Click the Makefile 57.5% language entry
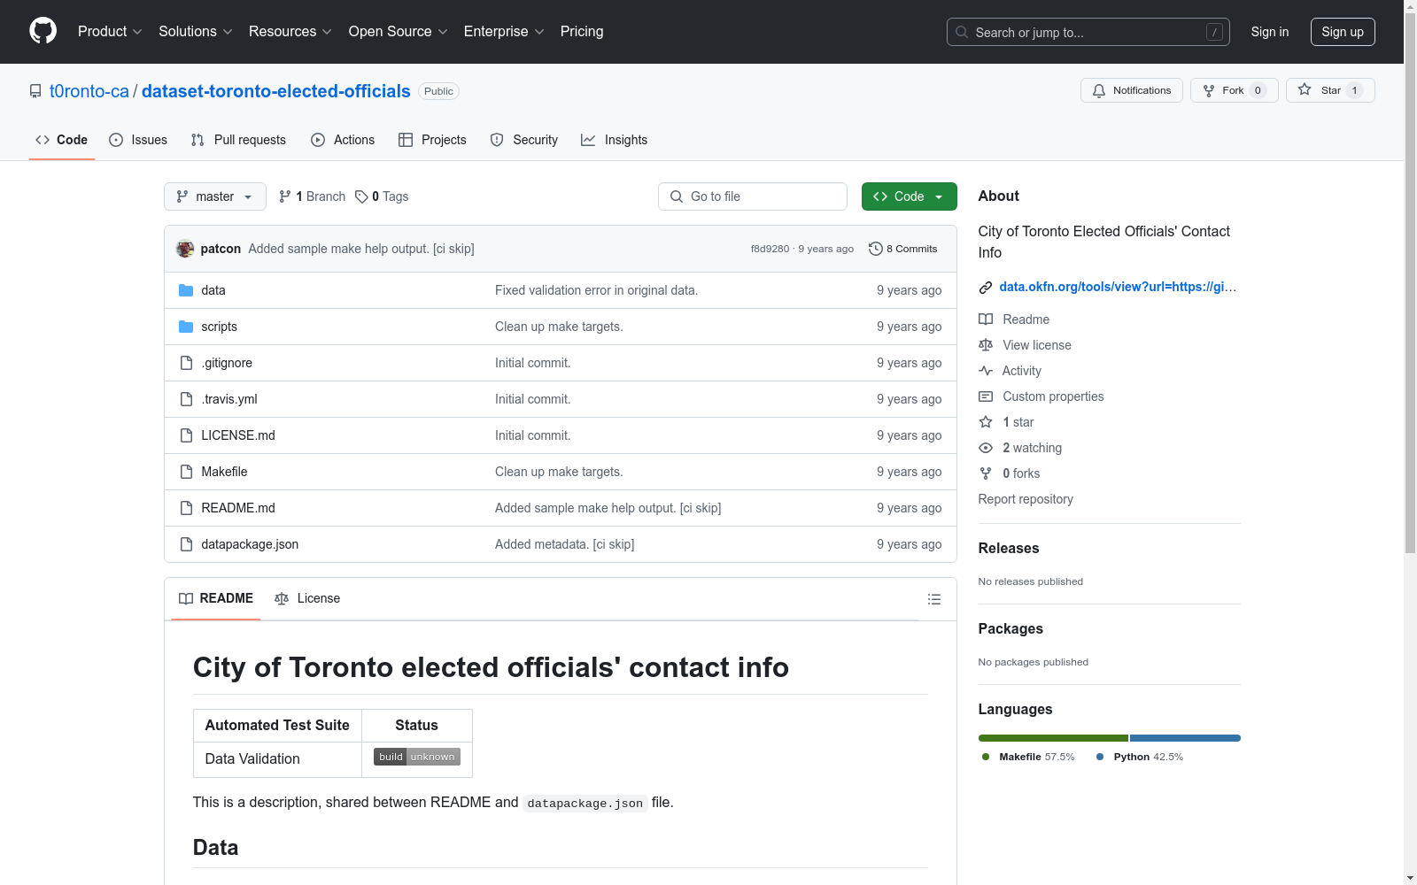The height and width of the screenshot is (885, 1417). pos(1028,757)
